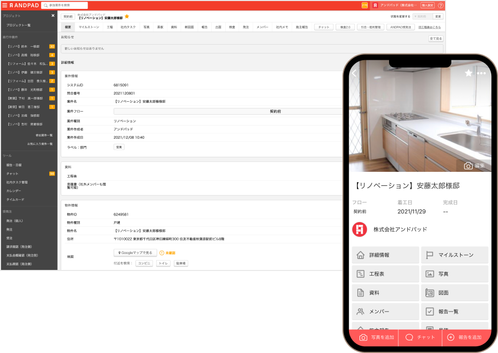This screenshot has height=353, width=498.
Task: Click the Googleマップで見る button
Action: coord(135,253)
